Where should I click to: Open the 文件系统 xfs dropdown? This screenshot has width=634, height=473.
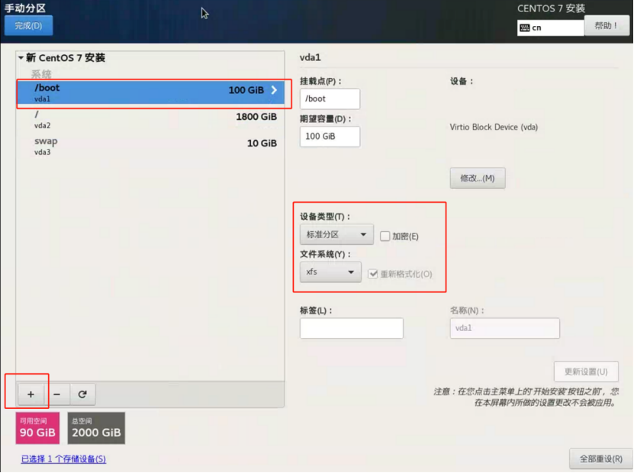tap(330, 272)
